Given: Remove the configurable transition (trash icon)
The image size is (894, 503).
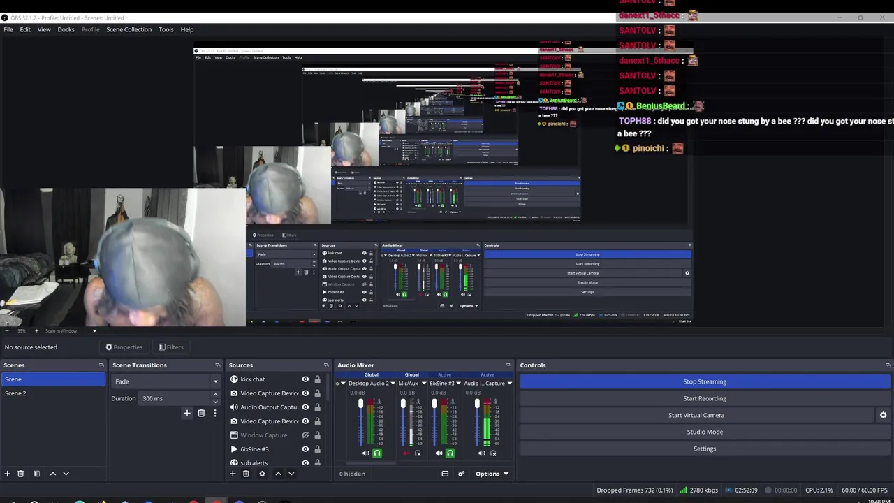Looking at the screenshot, I should click(201, 413).
